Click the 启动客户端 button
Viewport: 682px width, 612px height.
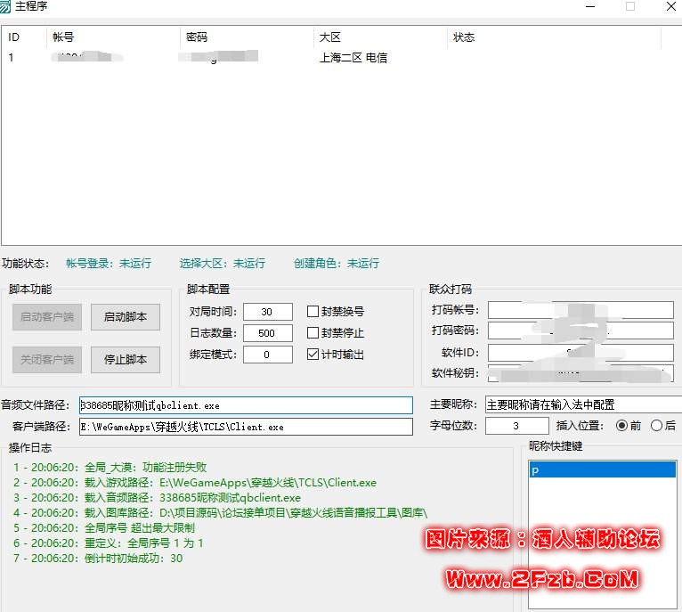47,317
